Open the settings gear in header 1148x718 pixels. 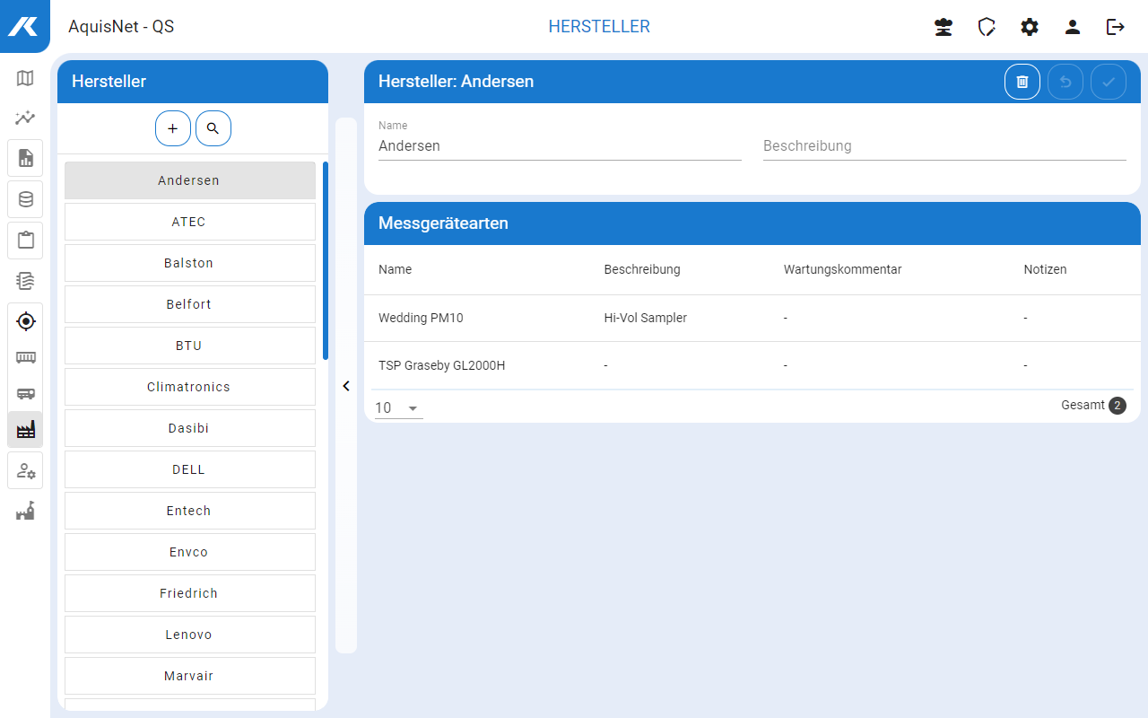point(1030,27)
